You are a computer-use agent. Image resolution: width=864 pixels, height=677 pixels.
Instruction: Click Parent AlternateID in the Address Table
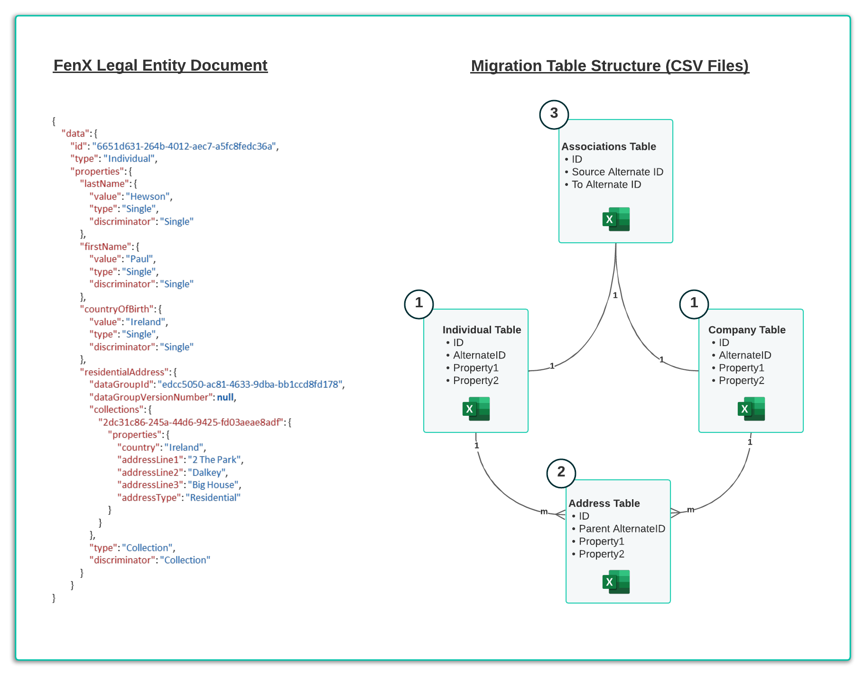click(622, 529)
